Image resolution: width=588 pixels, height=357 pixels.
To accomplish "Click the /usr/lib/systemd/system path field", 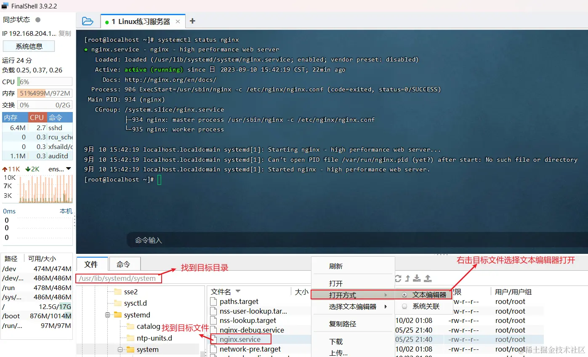I will pyautogui.click(x=119, y=278).
